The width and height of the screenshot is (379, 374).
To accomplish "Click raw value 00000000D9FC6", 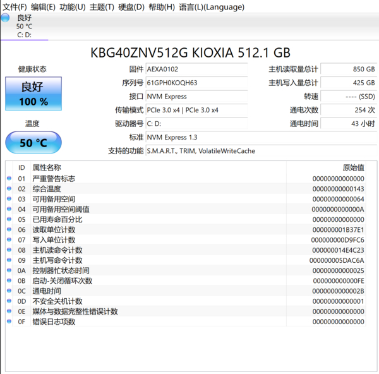I will 337,240.
